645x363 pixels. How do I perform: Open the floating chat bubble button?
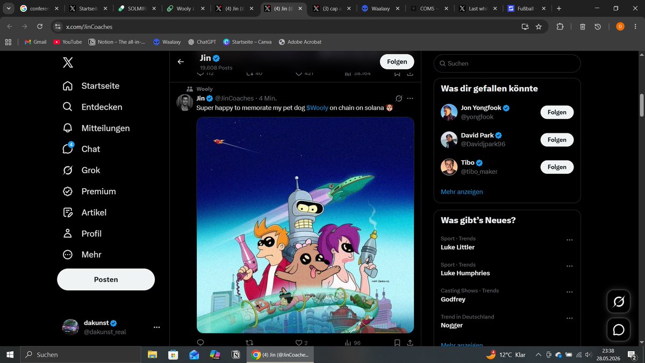[619, 330]
